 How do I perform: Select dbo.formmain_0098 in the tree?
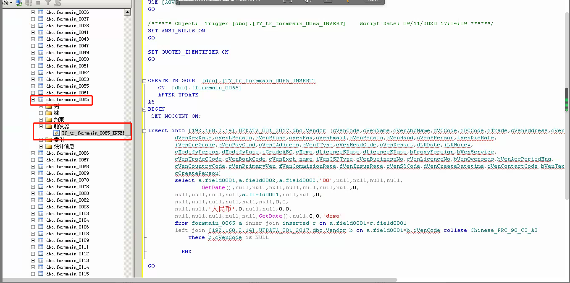coord(68,207)
